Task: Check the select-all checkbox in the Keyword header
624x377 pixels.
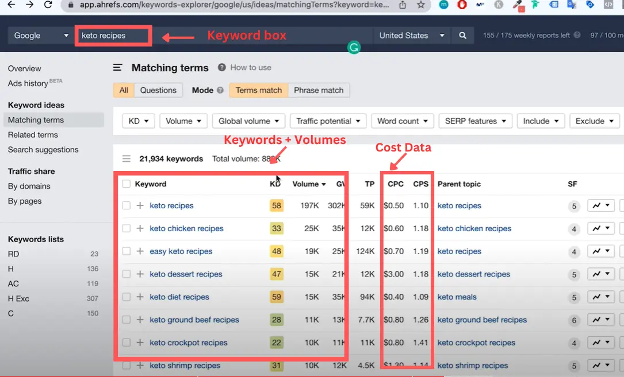Action: point(125,184)
